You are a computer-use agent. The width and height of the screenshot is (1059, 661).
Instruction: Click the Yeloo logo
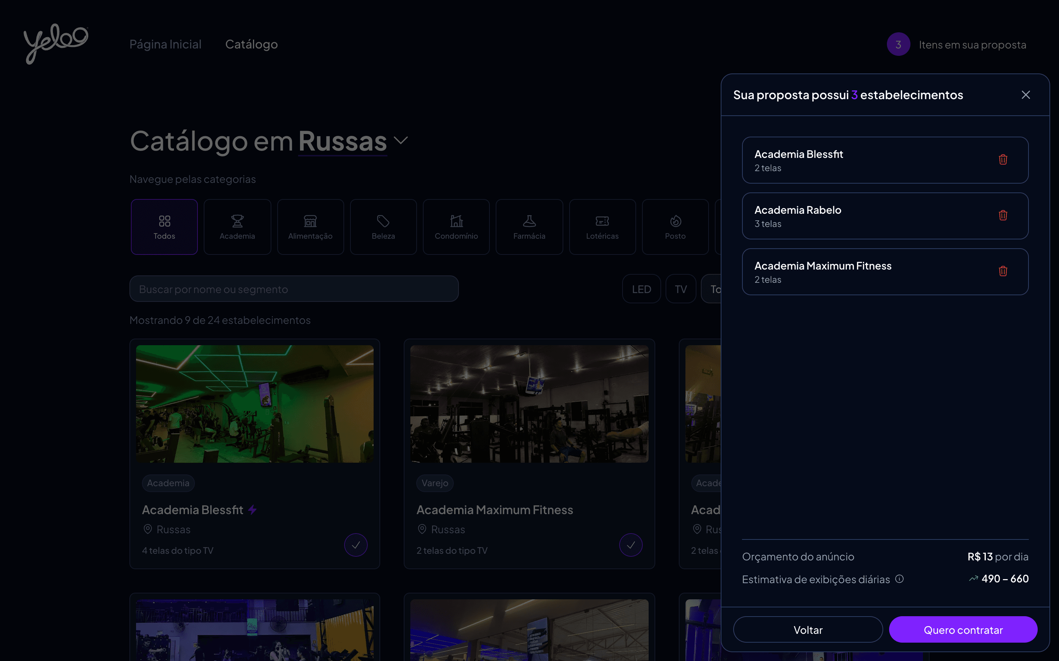coord(56,44)
